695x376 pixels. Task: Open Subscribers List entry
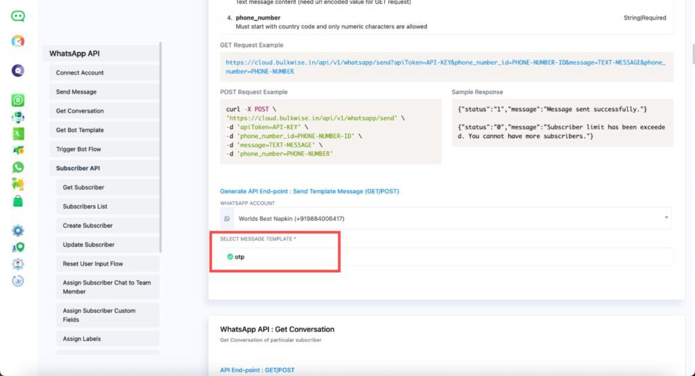point(108,206)
